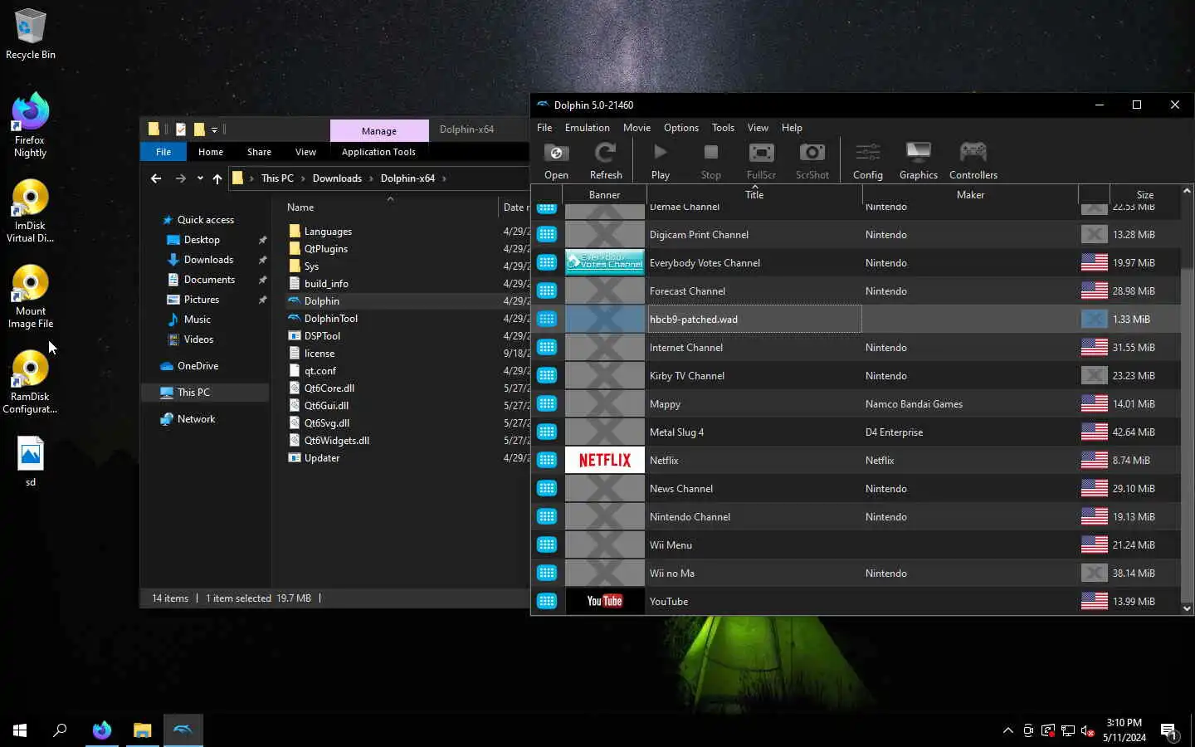Click the Manage contextual tab
Viewport: 1195px width, 747px height.
pos(379,130)
